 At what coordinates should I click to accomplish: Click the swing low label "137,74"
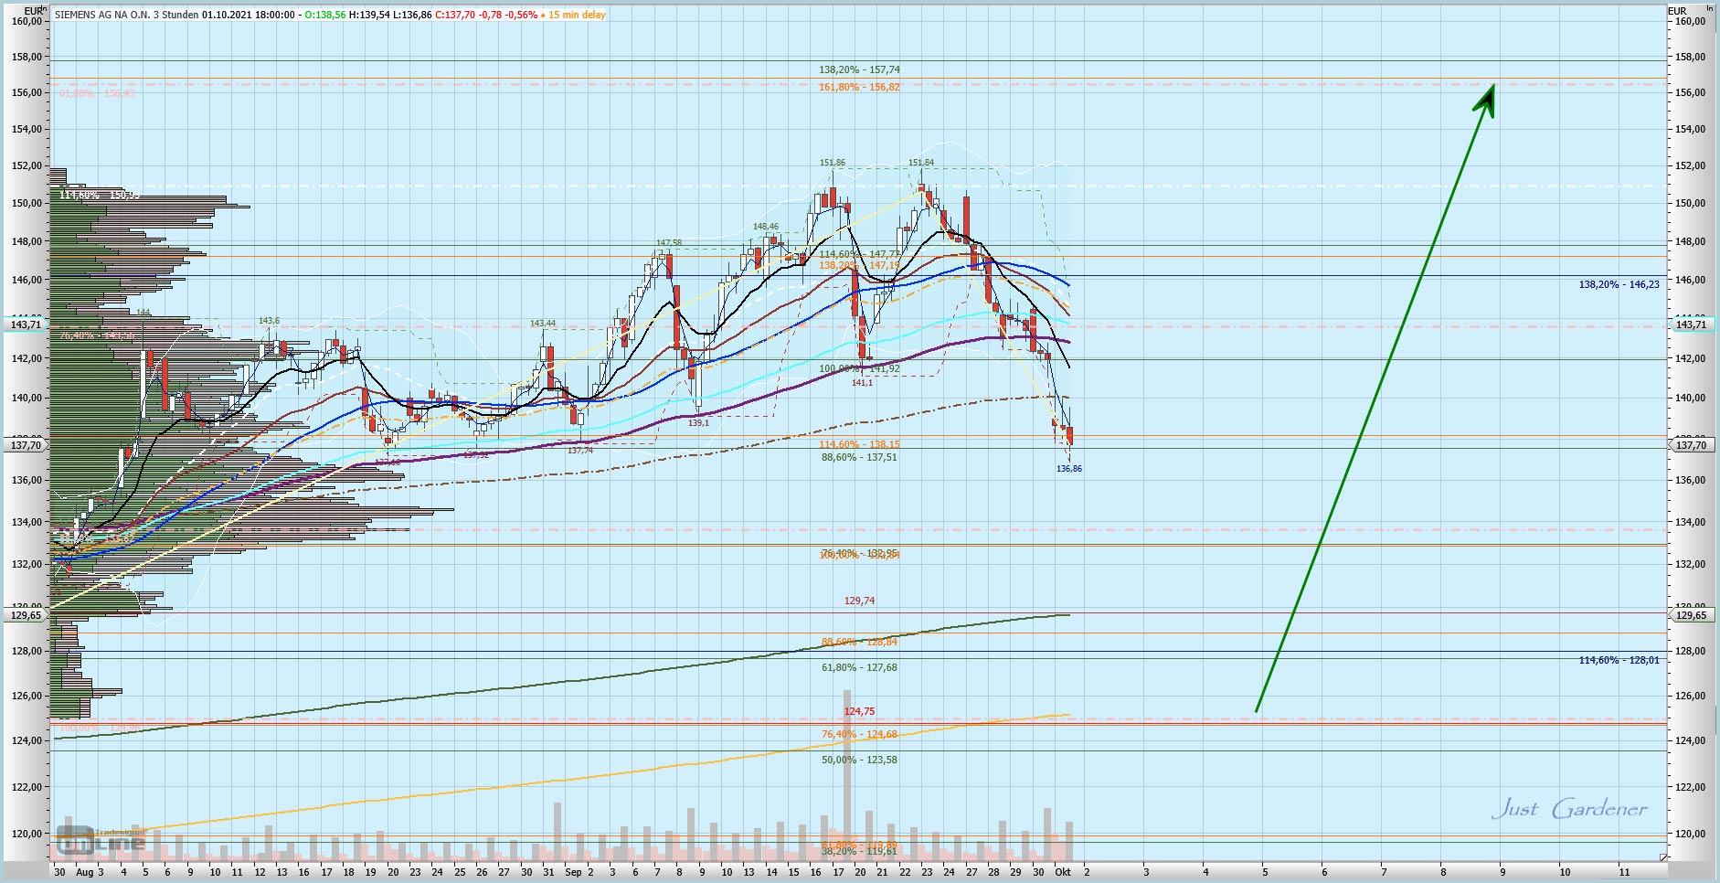click(x=580, y=451)
